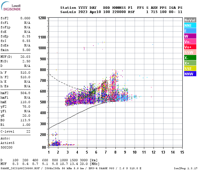Click the hmF2 value 504.8

pos(25,93)
